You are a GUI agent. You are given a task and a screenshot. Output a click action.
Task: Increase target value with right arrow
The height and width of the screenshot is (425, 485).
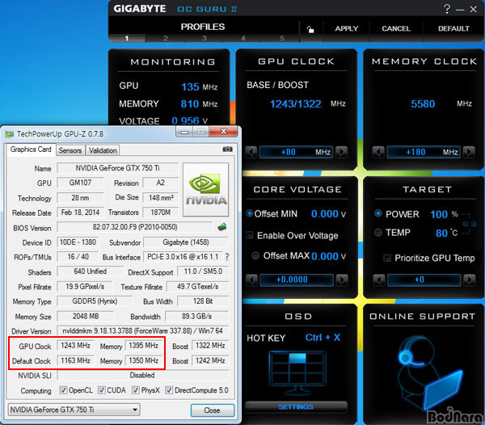469,280
